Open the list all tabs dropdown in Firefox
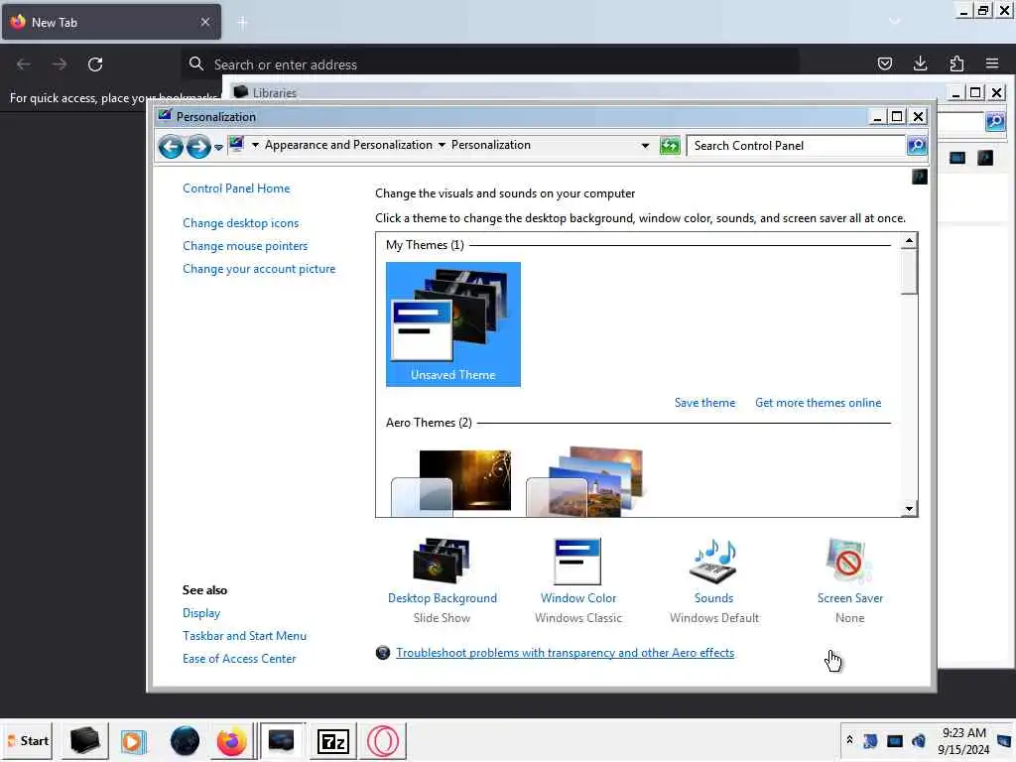This screenshot has height=762, width=1016. pos(894,22)
